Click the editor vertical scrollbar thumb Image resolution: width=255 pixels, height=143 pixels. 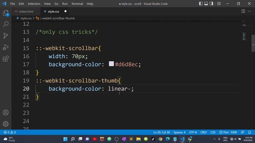(253, 43)
